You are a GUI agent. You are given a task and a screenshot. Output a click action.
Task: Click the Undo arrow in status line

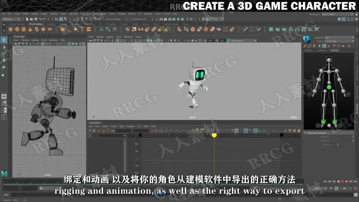tap(40, 19)
